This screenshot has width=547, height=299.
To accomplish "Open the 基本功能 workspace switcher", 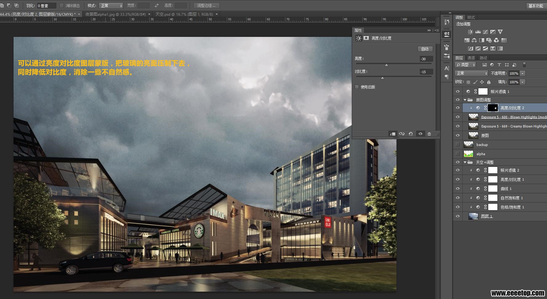I will coord(536,6).
